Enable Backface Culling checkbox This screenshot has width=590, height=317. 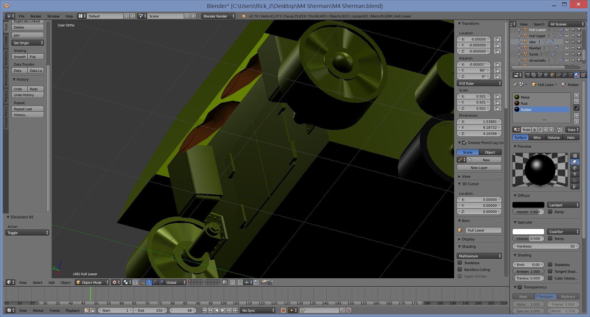460,269
